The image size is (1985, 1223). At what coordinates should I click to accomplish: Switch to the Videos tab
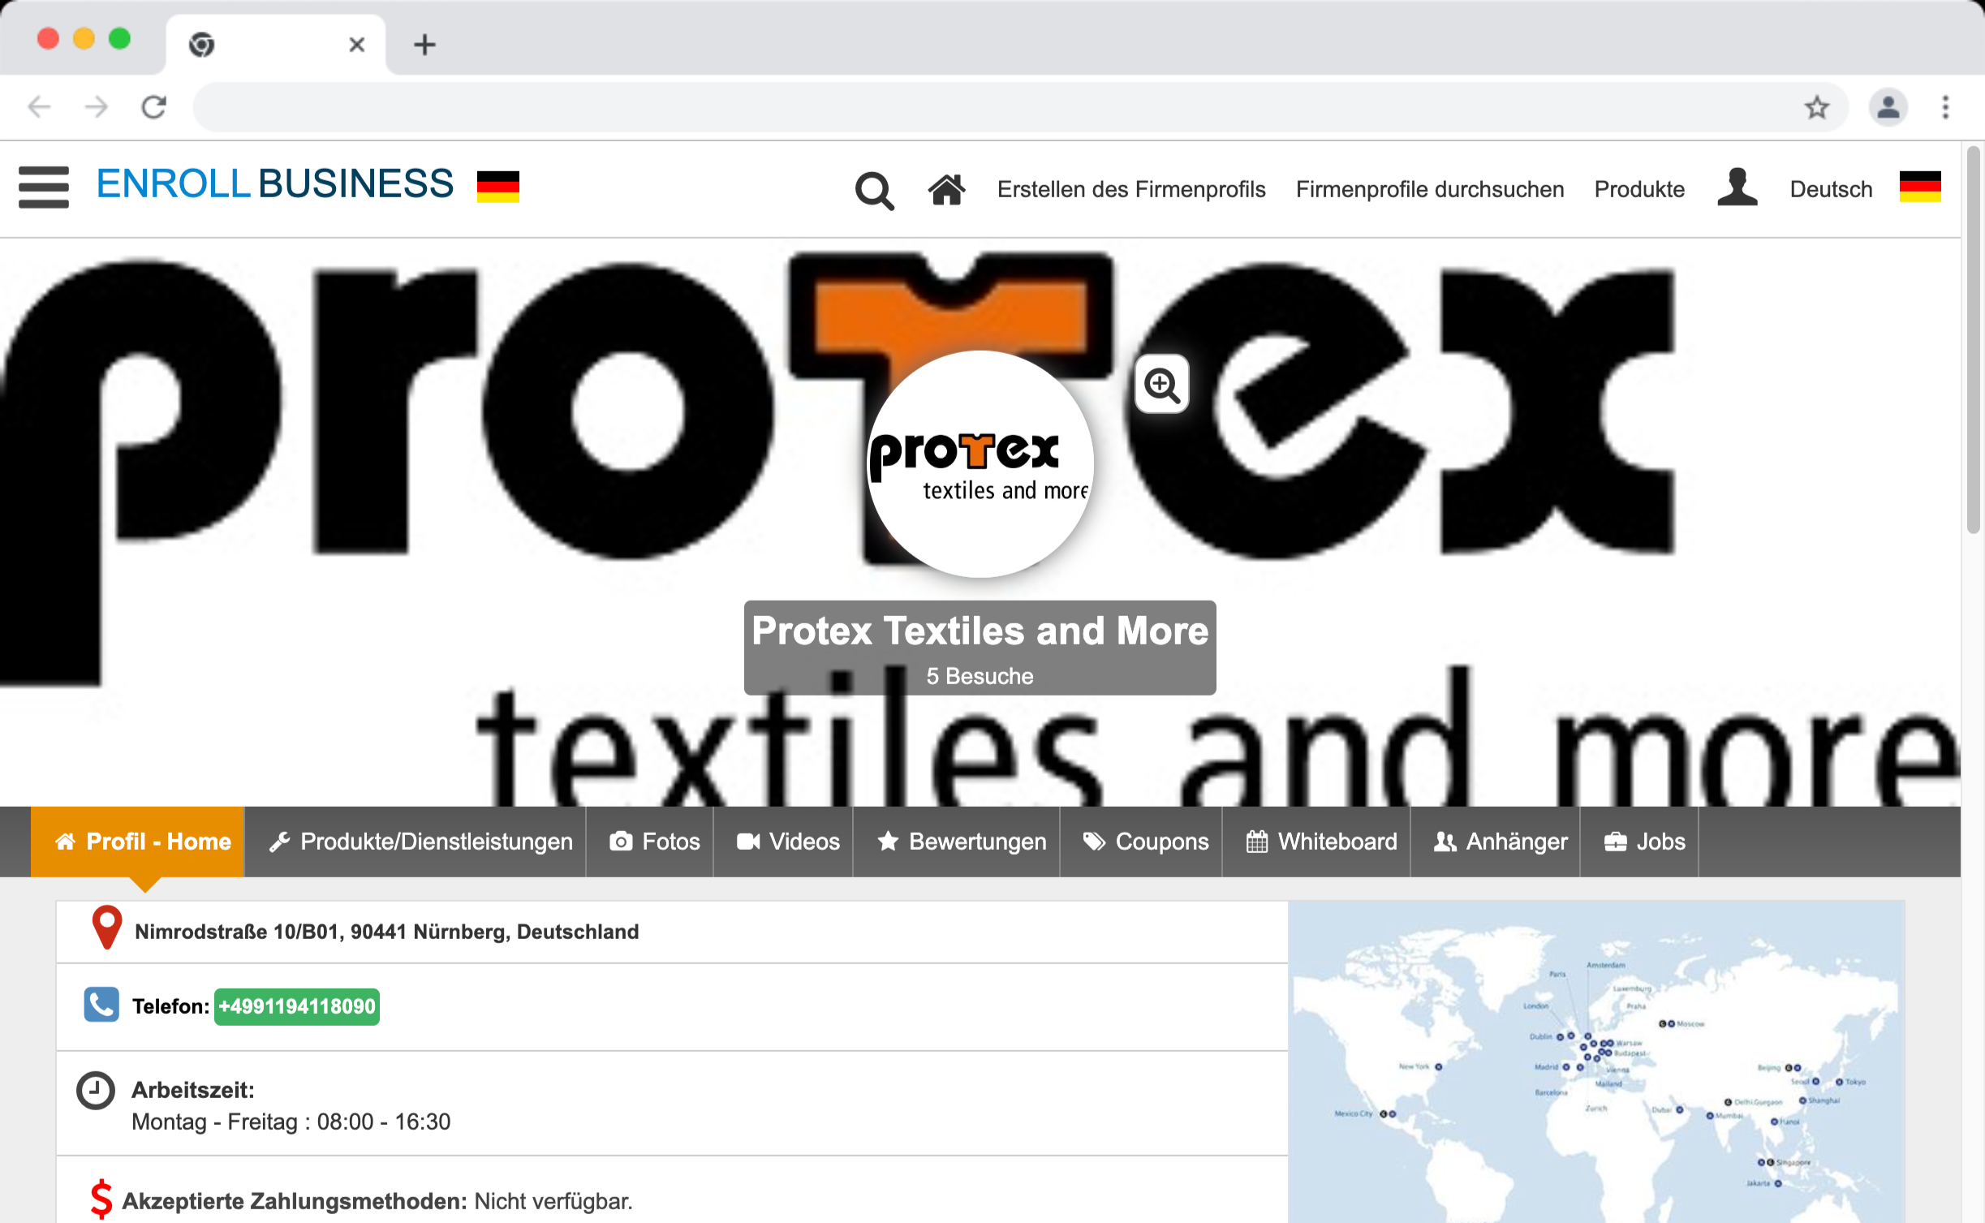coord(783,842)
